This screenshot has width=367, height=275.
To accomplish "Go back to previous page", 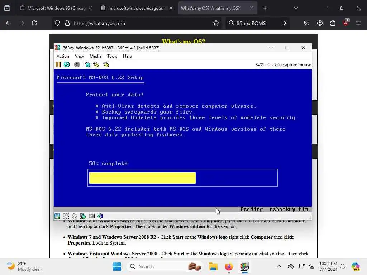I will pos(9,23).
